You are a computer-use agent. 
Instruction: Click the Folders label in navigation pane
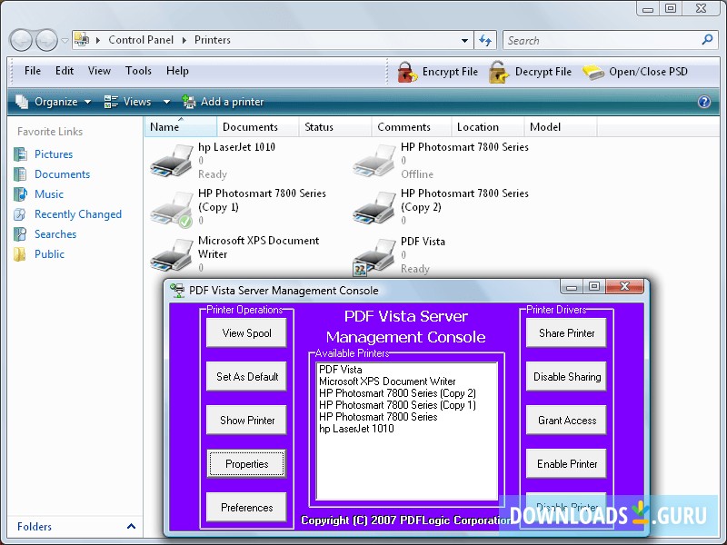click(x=35, y=527)
